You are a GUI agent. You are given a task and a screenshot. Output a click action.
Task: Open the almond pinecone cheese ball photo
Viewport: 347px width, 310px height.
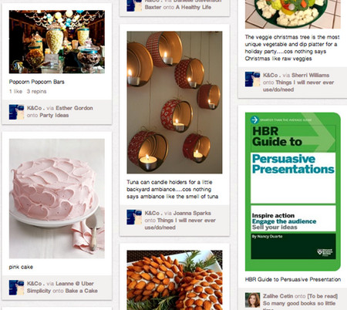(174, 280)
